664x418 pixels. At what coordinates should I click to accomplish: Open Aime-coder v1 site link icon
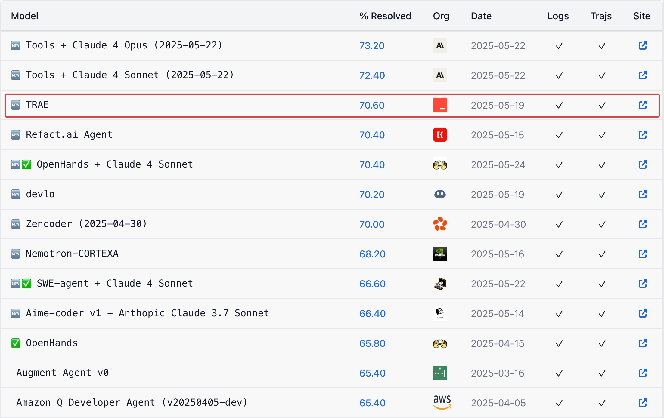[643, 313]
